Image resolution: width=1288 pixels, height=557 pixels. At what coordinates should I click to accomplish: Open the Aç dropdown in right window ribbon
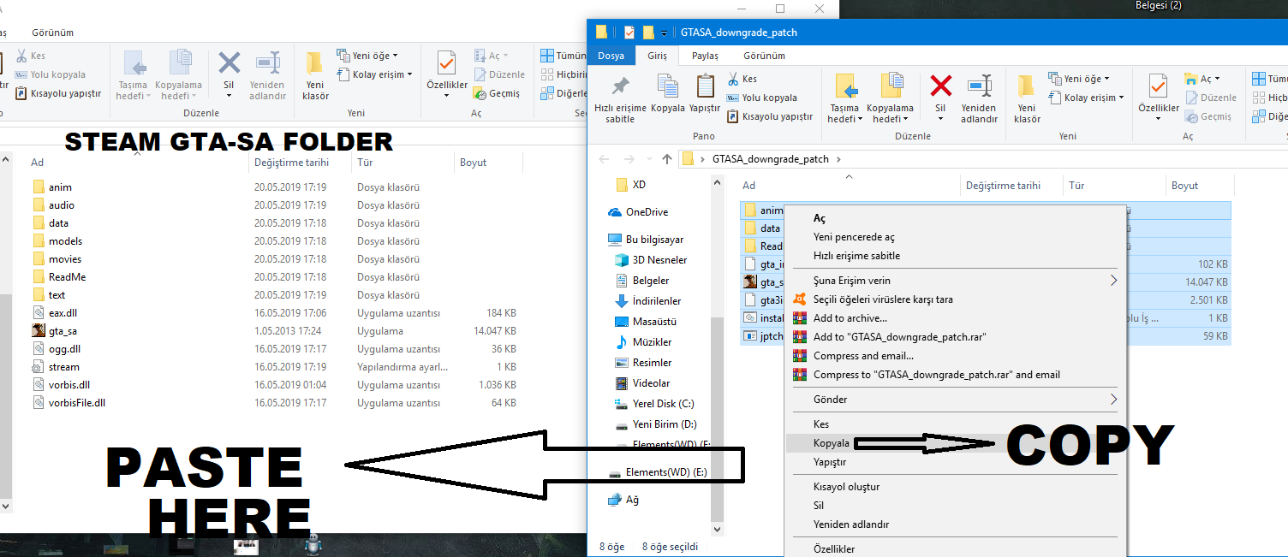pos(1204,79)
